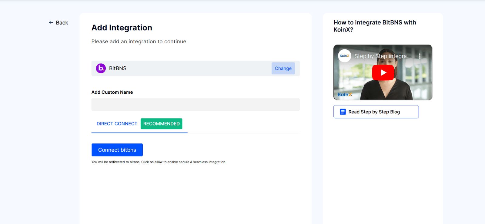
Task: Click the document icon in blog button
Action: click(x=343, y=112)
